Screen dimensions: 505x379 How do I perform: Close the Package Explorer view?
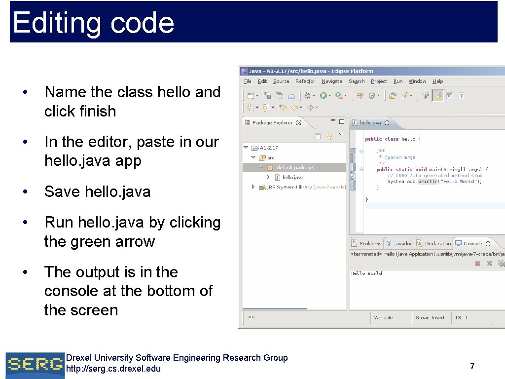tap(298, 122)
